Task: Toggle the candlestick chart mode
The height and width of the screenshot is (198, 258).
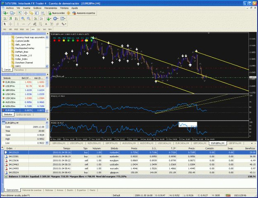Action: (x=11, y=19)
